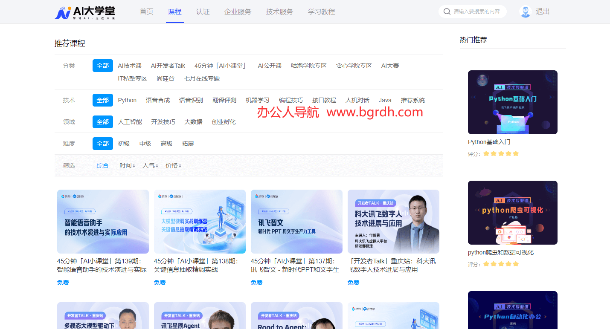Open 讯飞智文 course thumbnail

pyautogui.click(x=296, y=222)
